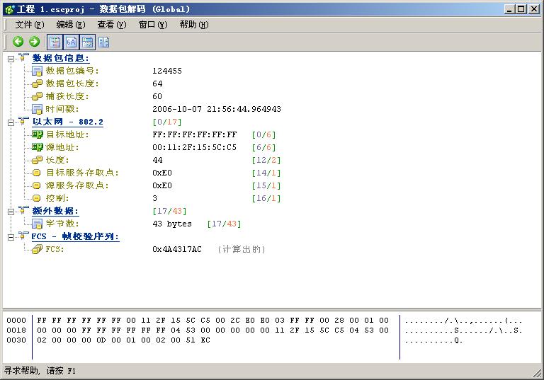Click timestamp value 2006-10-07 21:56:44.964943
The width and height of the screenshot is (544, 380).
coord(217,109)
